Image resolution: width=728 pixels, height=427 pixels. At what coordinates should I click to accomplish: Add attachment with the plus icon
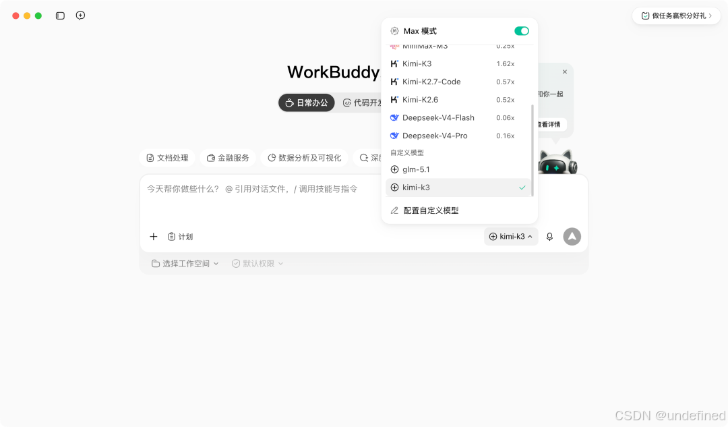[x=153, y=237]
